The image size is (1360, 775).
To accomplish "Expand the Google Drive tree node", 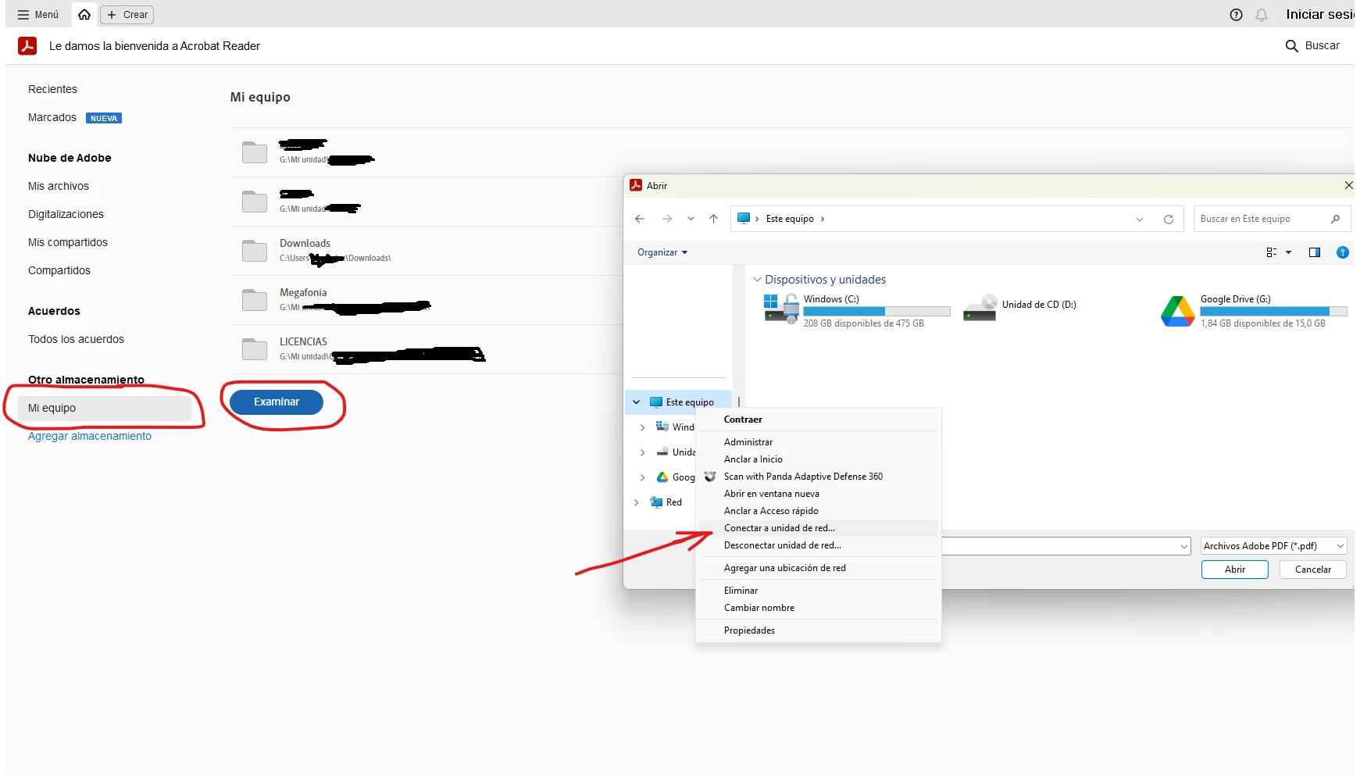I will [x=642, y=477].
